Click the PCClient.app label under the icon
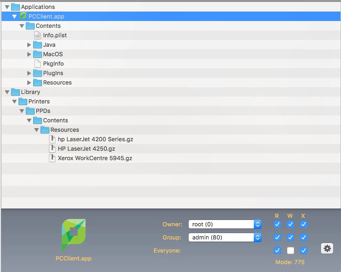 point(74,258)
